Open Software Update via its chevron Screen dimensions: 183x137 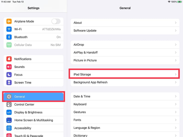(x=176, y=31)
